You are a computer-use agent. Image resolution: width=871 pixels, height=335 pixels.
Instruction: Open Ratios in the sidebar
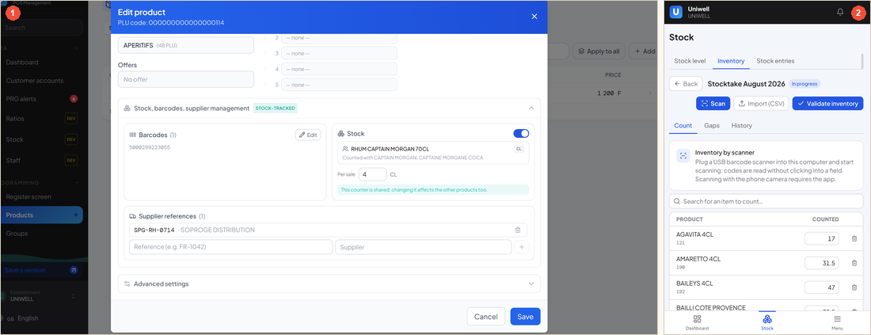tap(15, 118)
